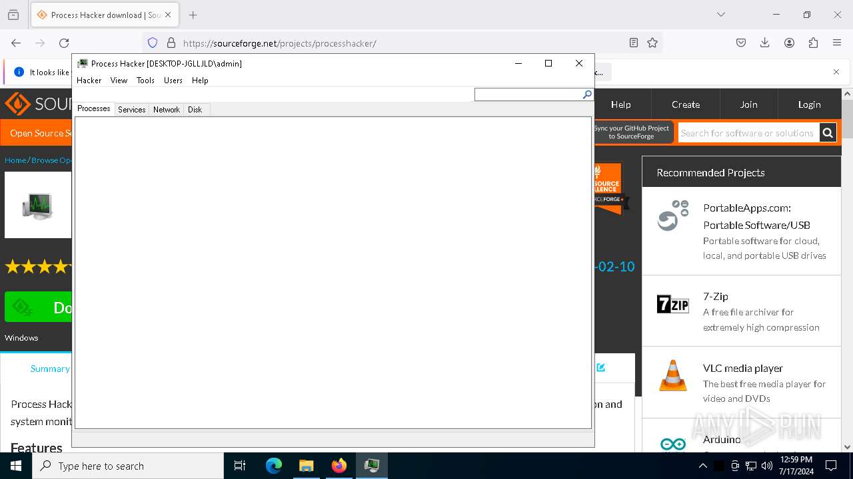Click the Process Hacker project thumbnail

click(x=38, y=205)
